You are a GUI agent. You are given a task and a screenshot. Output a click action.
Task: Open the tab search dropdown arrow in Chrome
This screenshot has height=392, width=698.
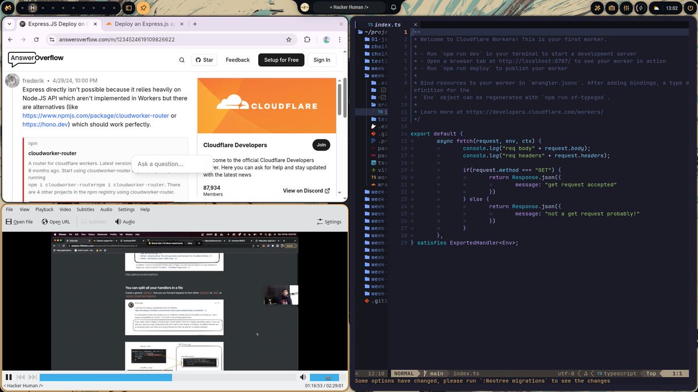tap(10, 24)
